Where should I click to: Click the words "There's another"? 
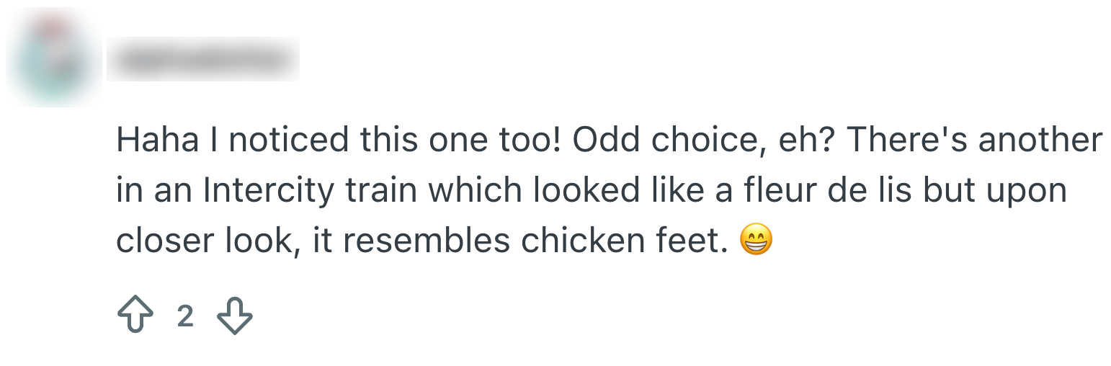coord(974,140)
